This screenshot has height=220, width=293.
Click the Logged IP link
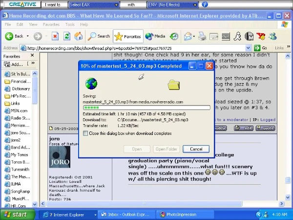pos(268,120)
